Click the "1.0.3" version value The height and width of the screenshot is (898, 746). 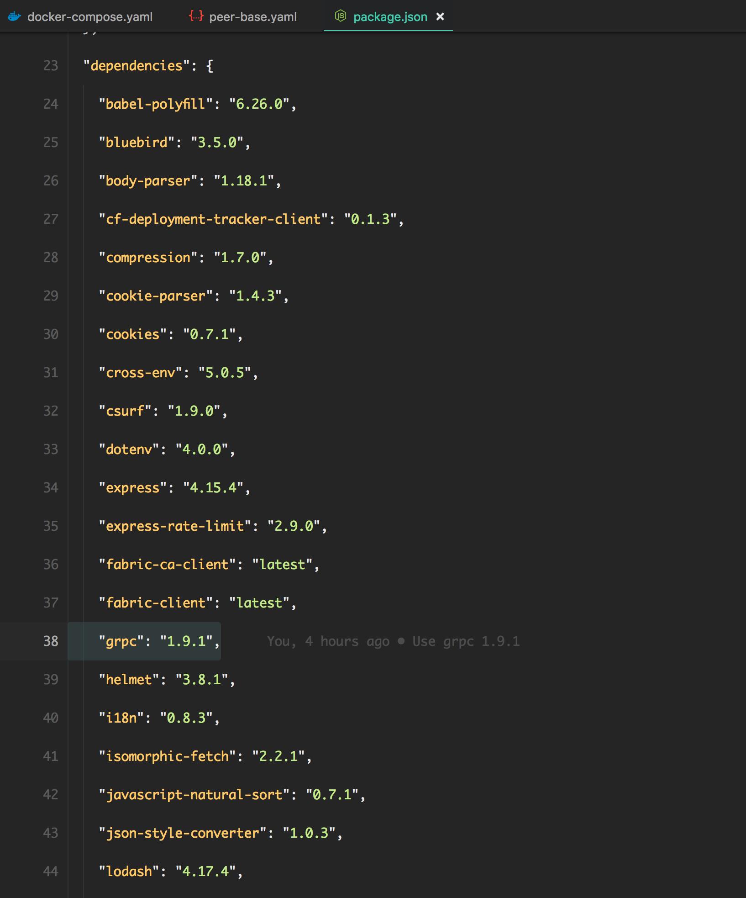[x=310, y=833]
